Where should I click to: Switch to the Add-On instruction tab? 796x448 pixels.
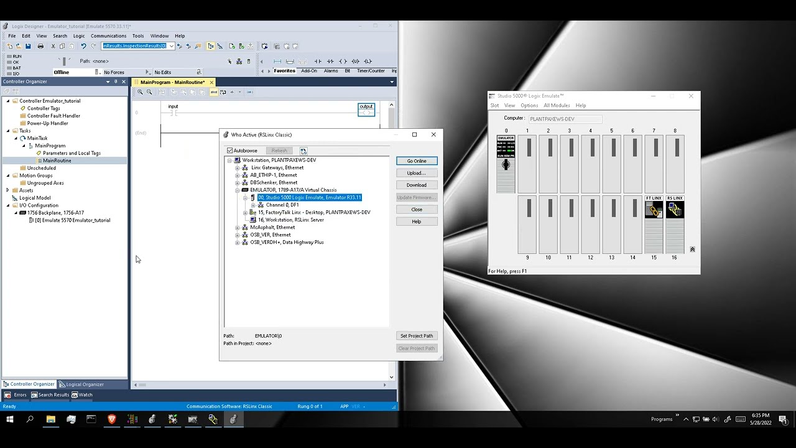(x=309, y=71)
